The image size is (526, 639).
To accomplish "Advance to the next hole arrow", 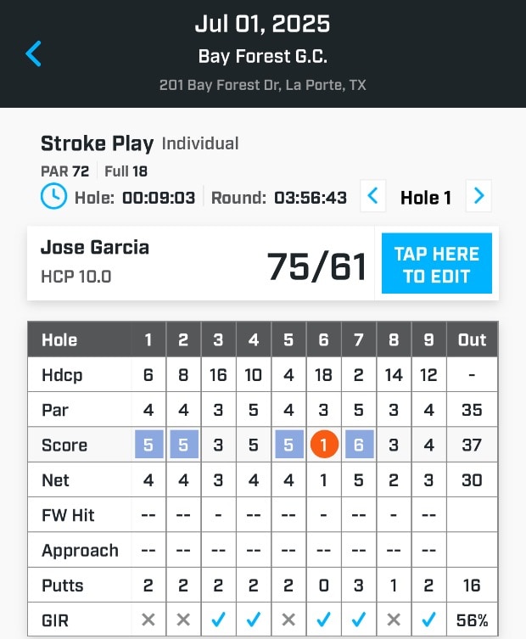I will coord(479,197).
